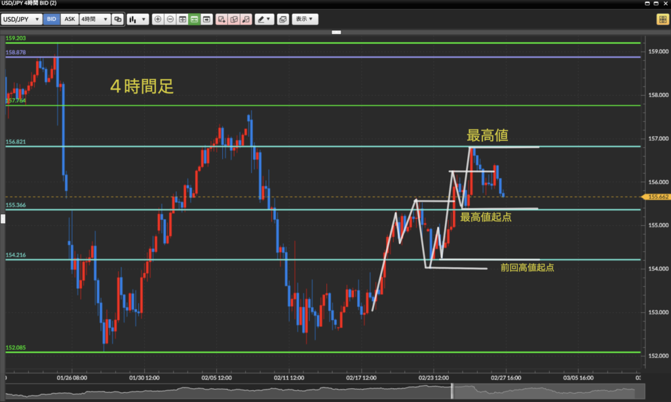The image size is (671, 402).
Task: Click the linked charts icon beside timeframe
Action: coord(118,20)
